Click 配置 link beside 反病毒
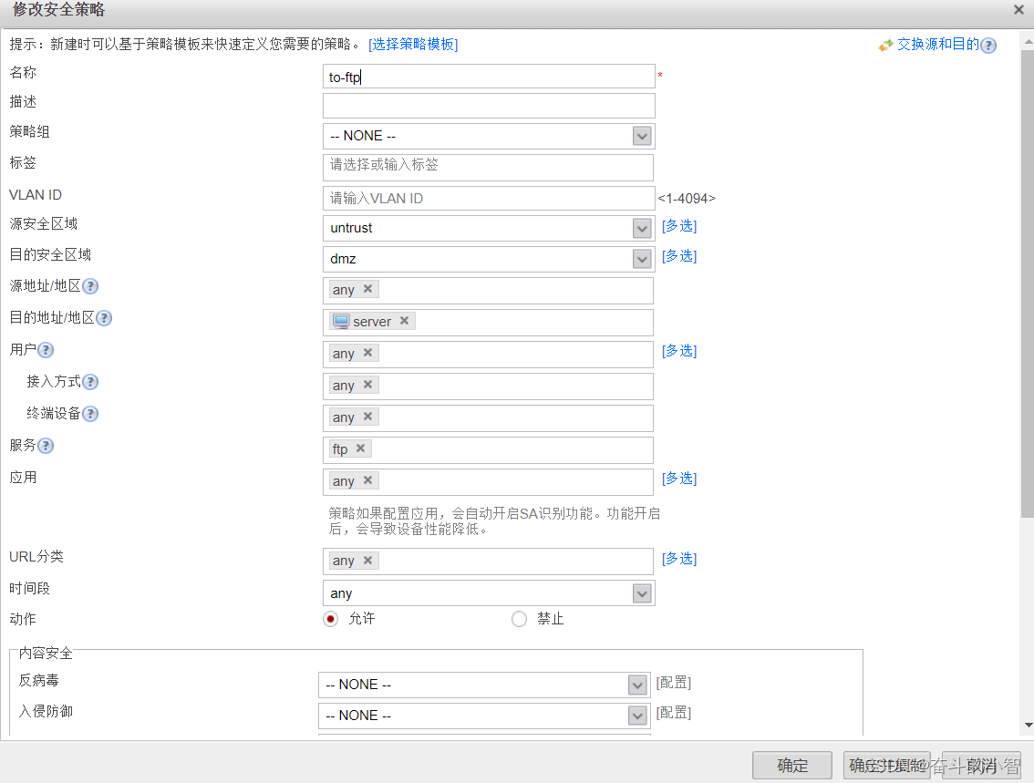 point(673,683)
